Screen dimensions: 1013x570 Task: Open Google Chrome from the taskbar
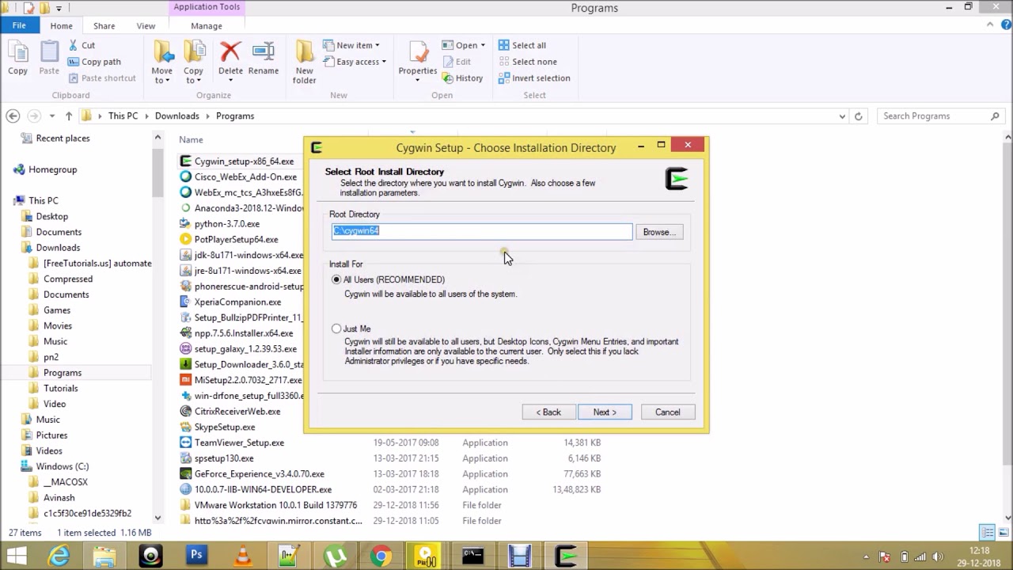tap(381, 557)
